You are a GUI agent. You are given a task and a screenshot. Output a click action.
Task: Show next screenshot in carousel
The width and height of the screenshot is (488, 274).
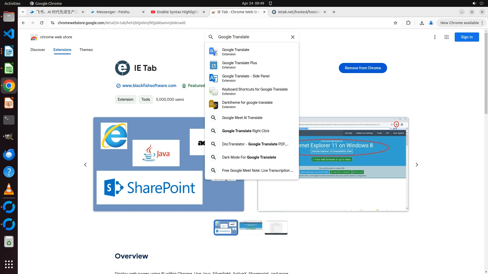(417, 165)
